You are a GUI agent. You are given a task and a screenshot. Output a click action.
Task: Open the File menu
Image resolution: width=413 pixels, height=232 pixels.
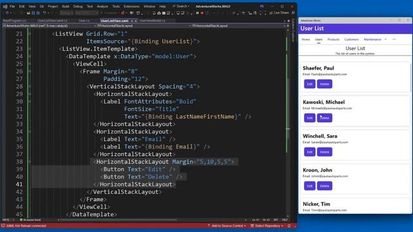12,6
